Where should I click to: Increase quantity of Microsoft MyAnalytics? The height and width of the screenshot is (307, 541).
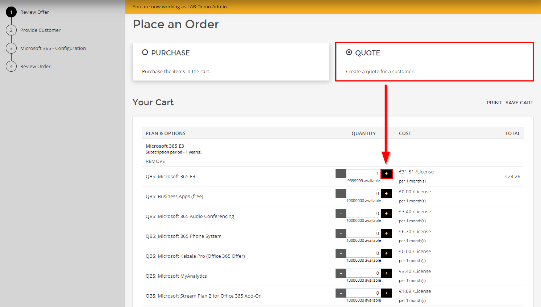[x=386, y=273]
